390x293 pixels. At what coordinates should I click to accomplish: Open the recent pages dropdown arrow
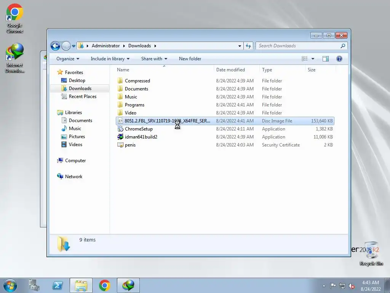pos(74,46)
